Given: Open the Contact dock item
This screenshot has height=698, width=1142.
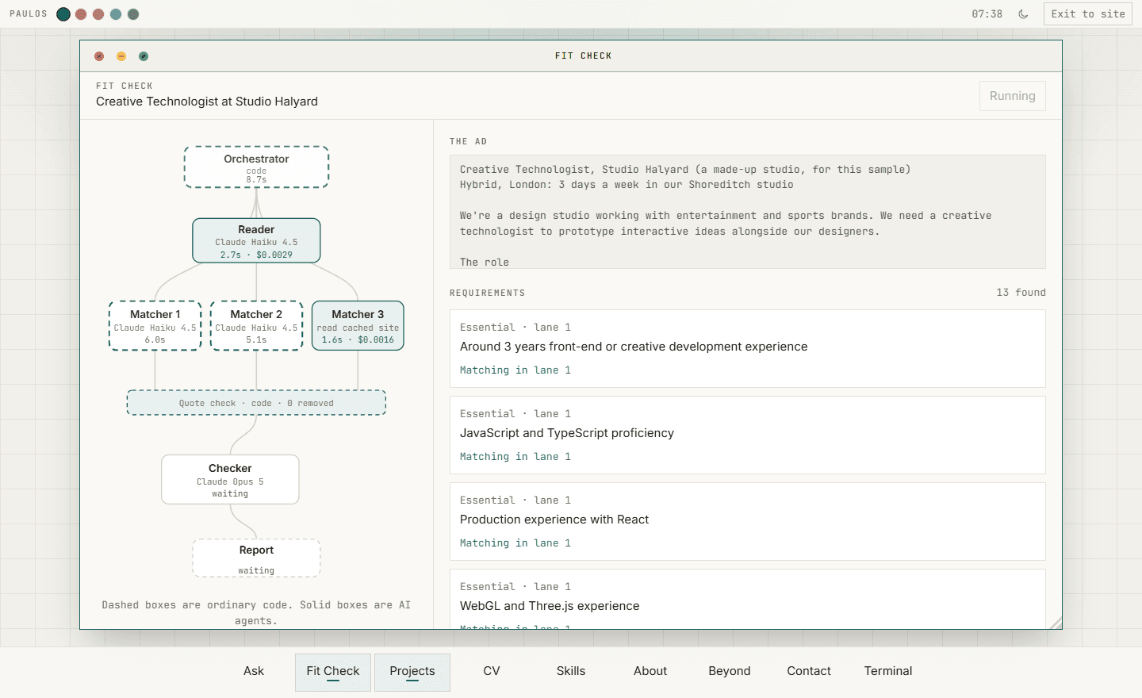Looking at the screenshot, I should click(809, 671).
